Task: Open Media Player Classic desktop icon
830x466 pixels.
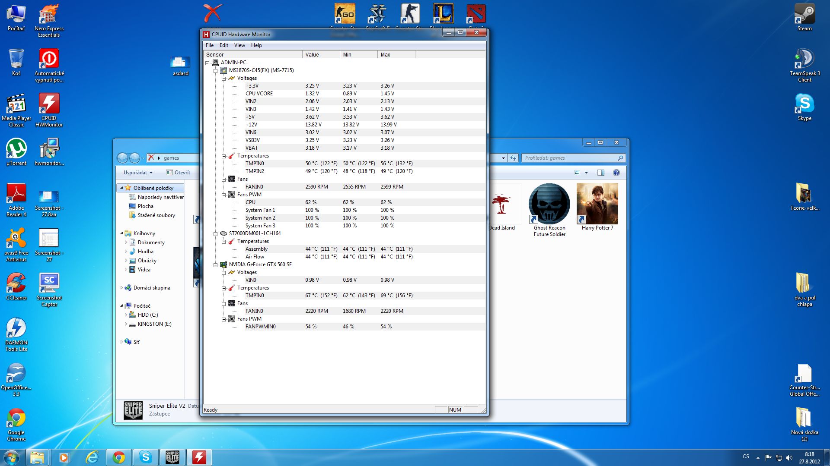Action: 16,110
